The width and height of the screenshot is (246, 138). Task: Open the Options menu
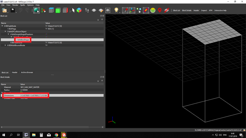point(30,5)
